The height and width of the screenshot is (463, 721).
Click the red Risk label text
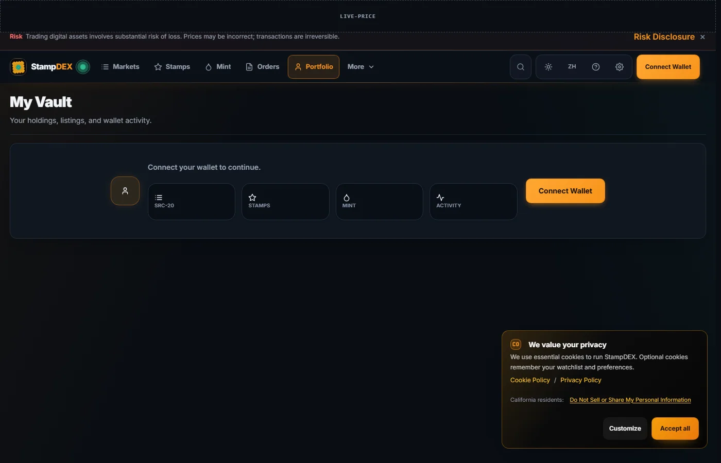click(x=16, y=37)
